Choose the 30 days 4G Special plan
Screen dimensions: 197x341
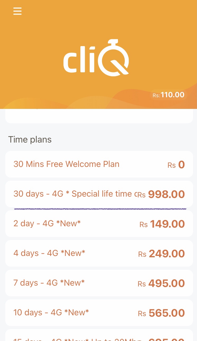click(x=99, y=194)
